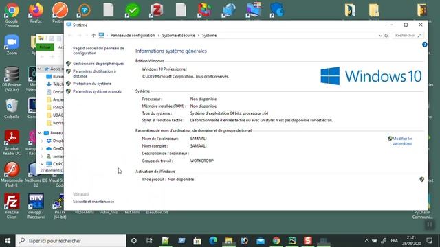Click the Windows Start button

(x=8, y=241)
